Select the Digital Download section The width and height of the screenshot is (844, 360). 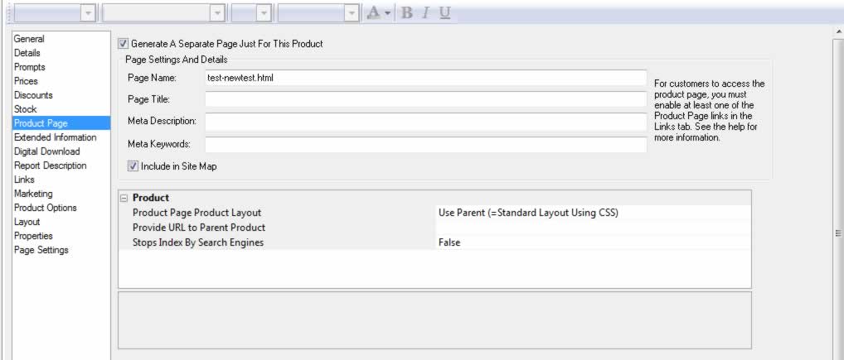click(x=47, y=151)
